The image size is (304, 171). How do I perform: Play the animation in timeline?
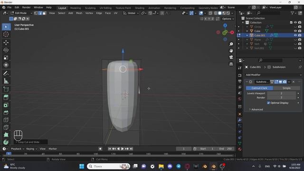pos(123,149)
